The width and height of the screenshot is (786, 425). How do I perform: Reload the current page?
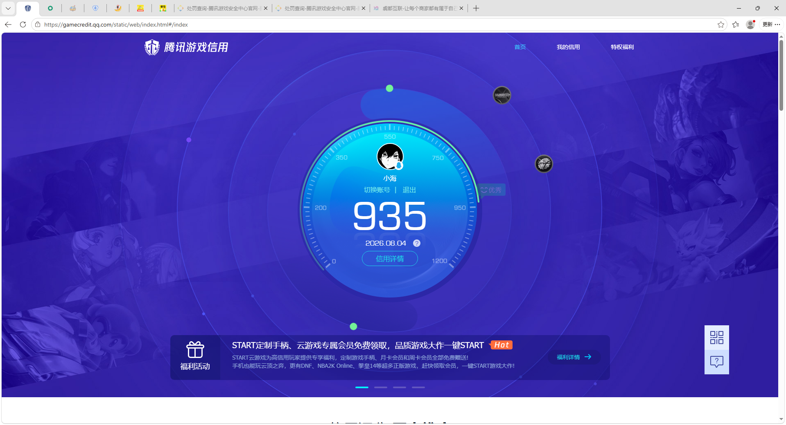23,25
